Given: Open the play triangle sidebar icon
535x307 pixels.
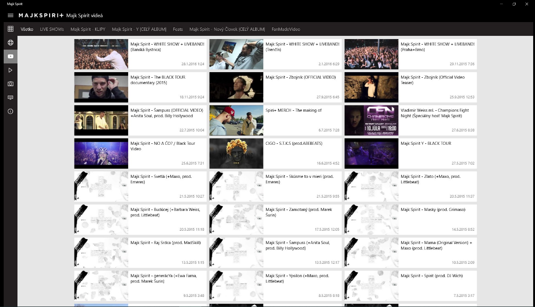Looking at the screenshot, I should point(11,70).
